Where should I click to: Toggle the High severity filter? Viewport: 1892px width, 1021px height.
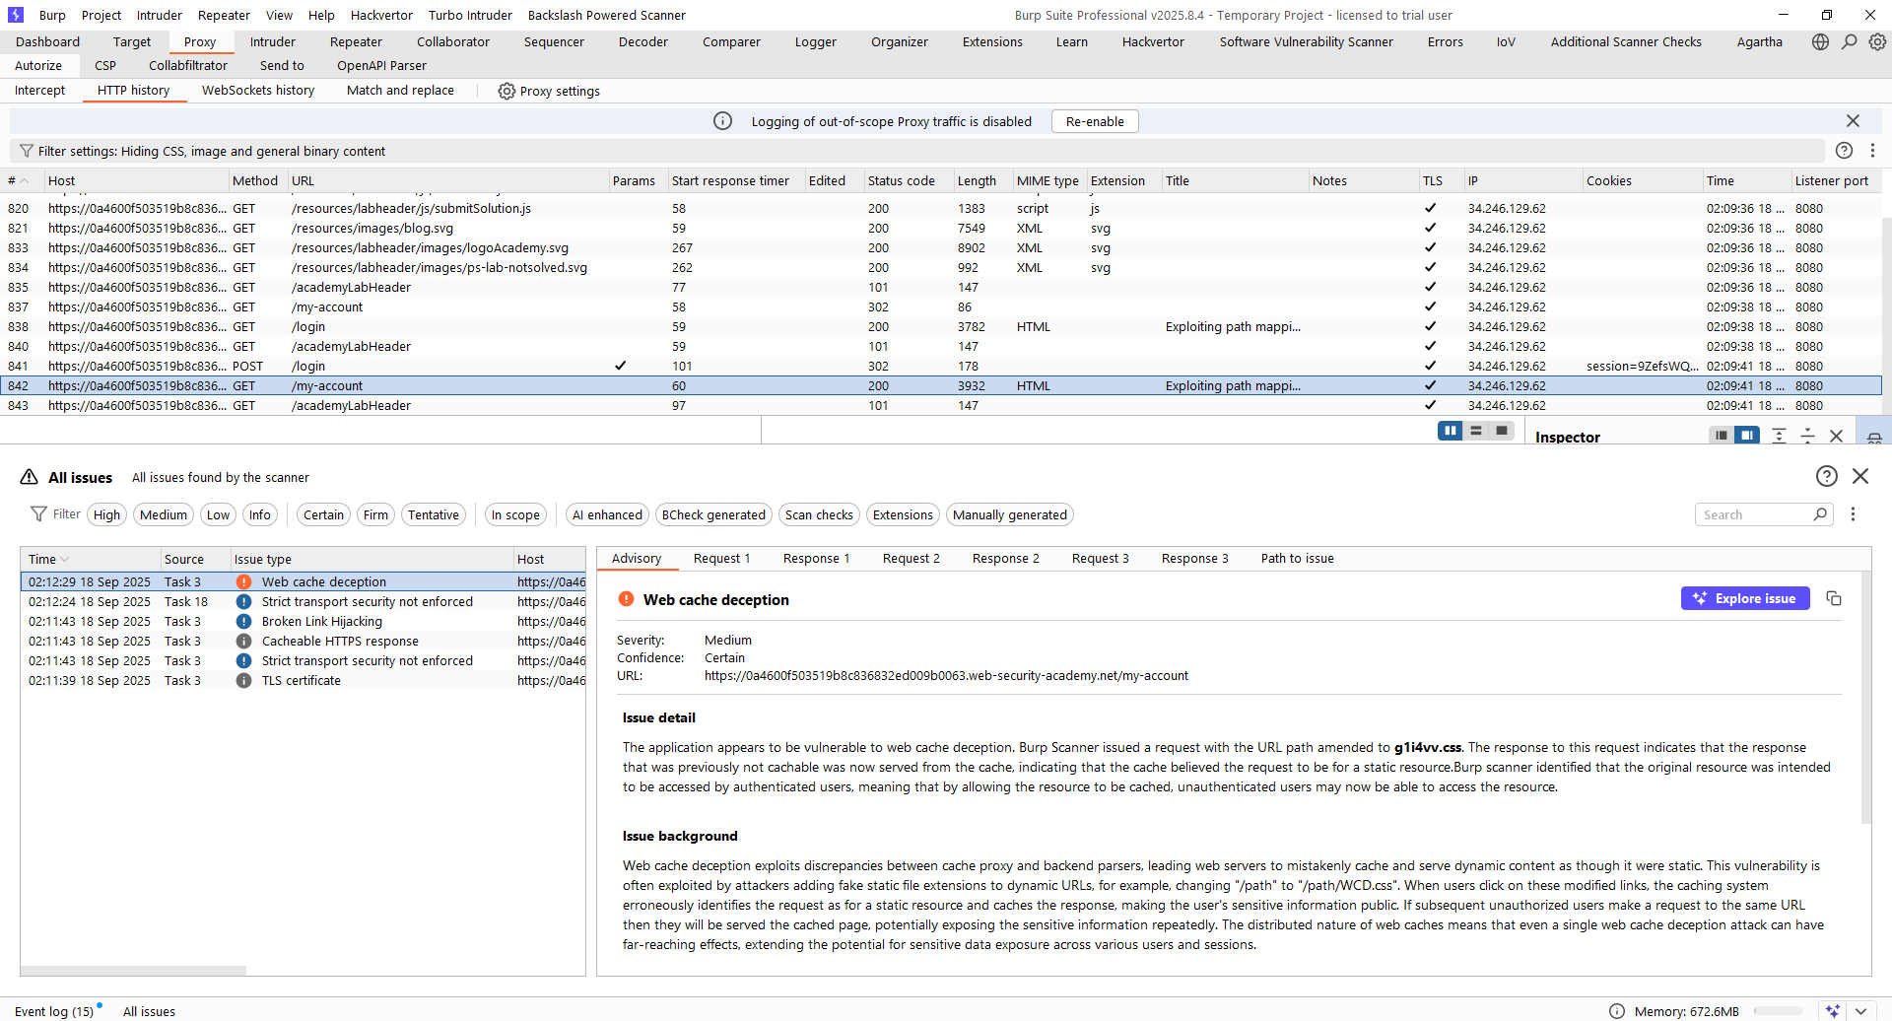[106, 514]
